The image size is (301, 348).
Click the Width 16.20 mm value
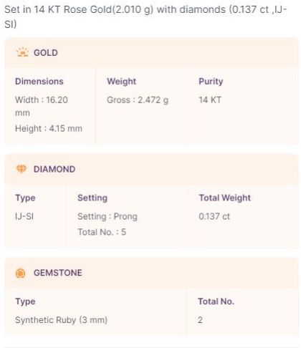point(42,106)
